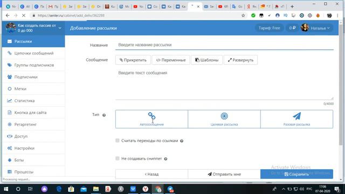
Task: Click the Боты icon in sidebar
Action: pos(10,160)
